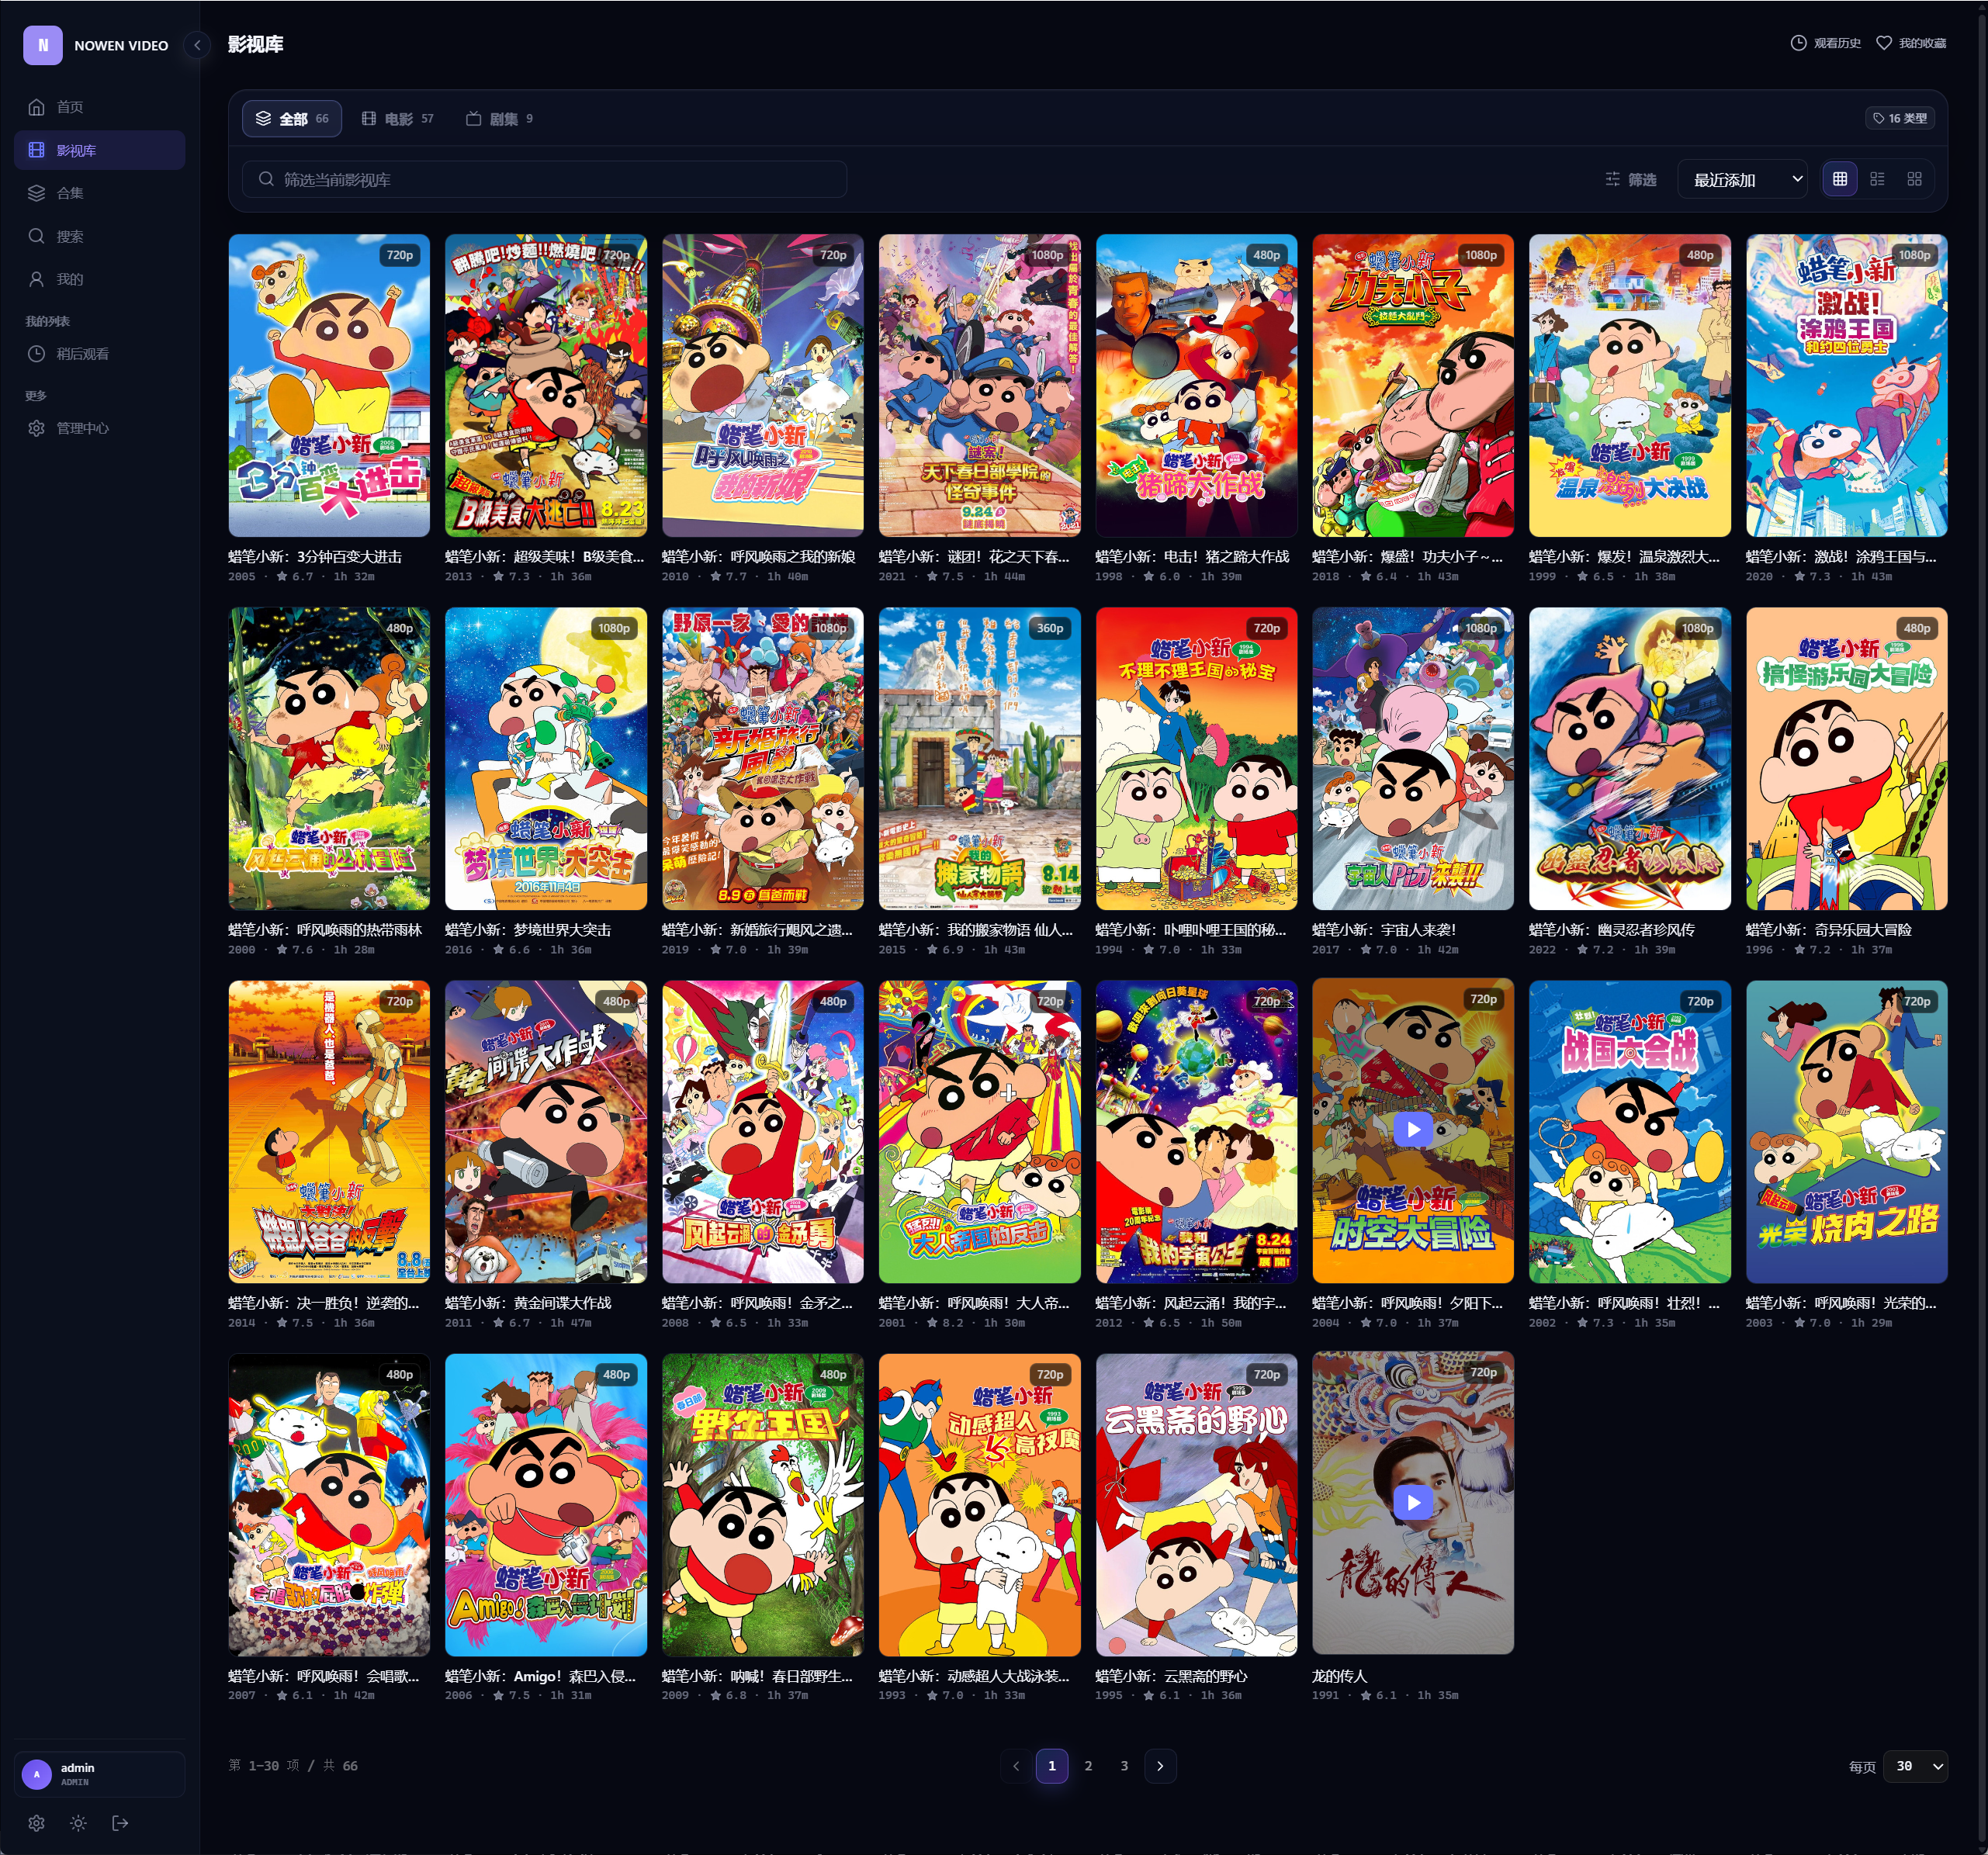Viewport: 1988px width, 1855px height.
Task: Open 蜡笔小新: 电击! 猪之蹄大作战 poster
Action: tap(1197, 386)
